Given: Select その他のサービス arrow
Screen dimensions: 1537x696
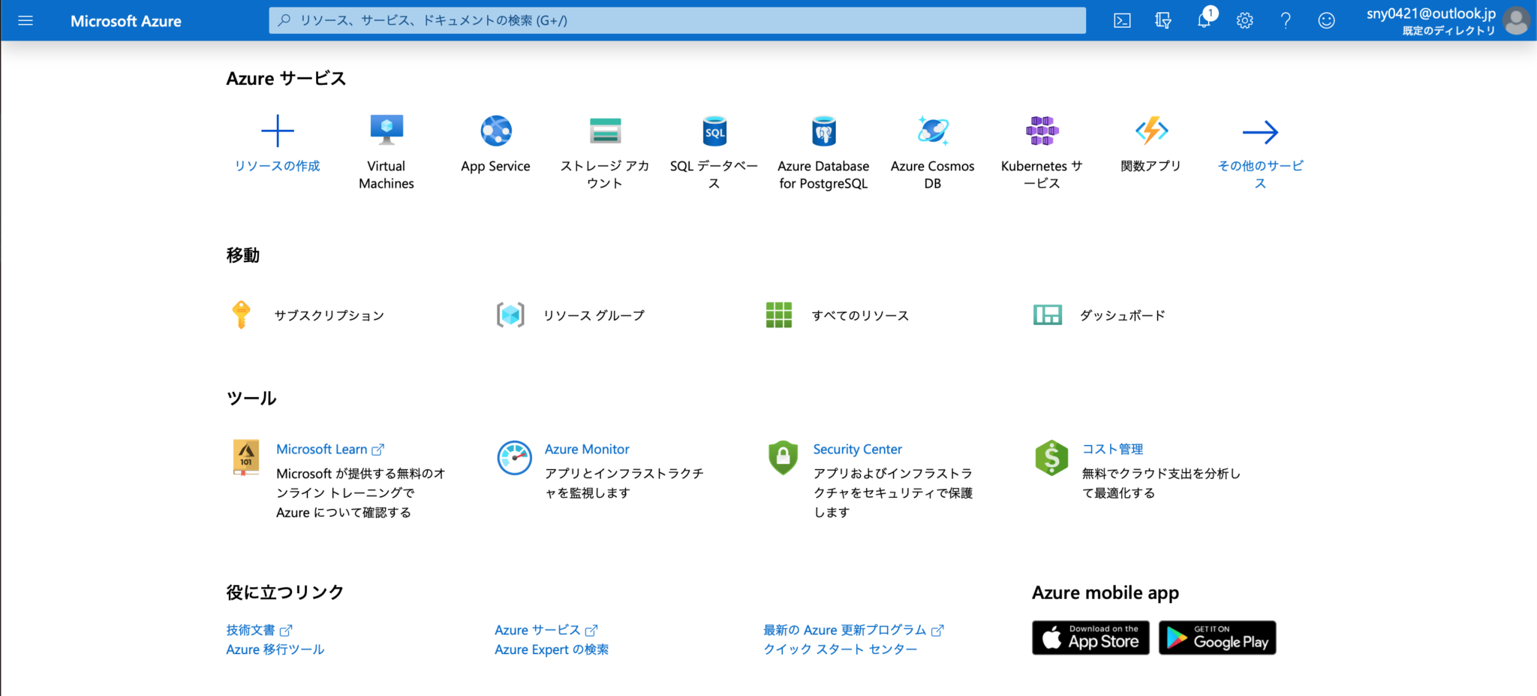Looking at the screenshot, I should pos(1261,131).
